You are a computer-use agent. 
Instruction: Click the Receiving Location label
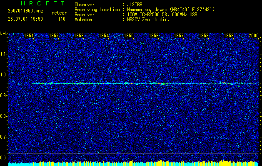[97, 10]
